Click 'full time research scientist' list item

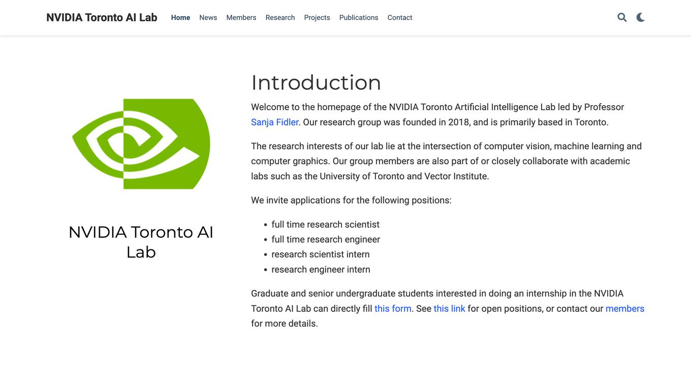coord(326,224)
